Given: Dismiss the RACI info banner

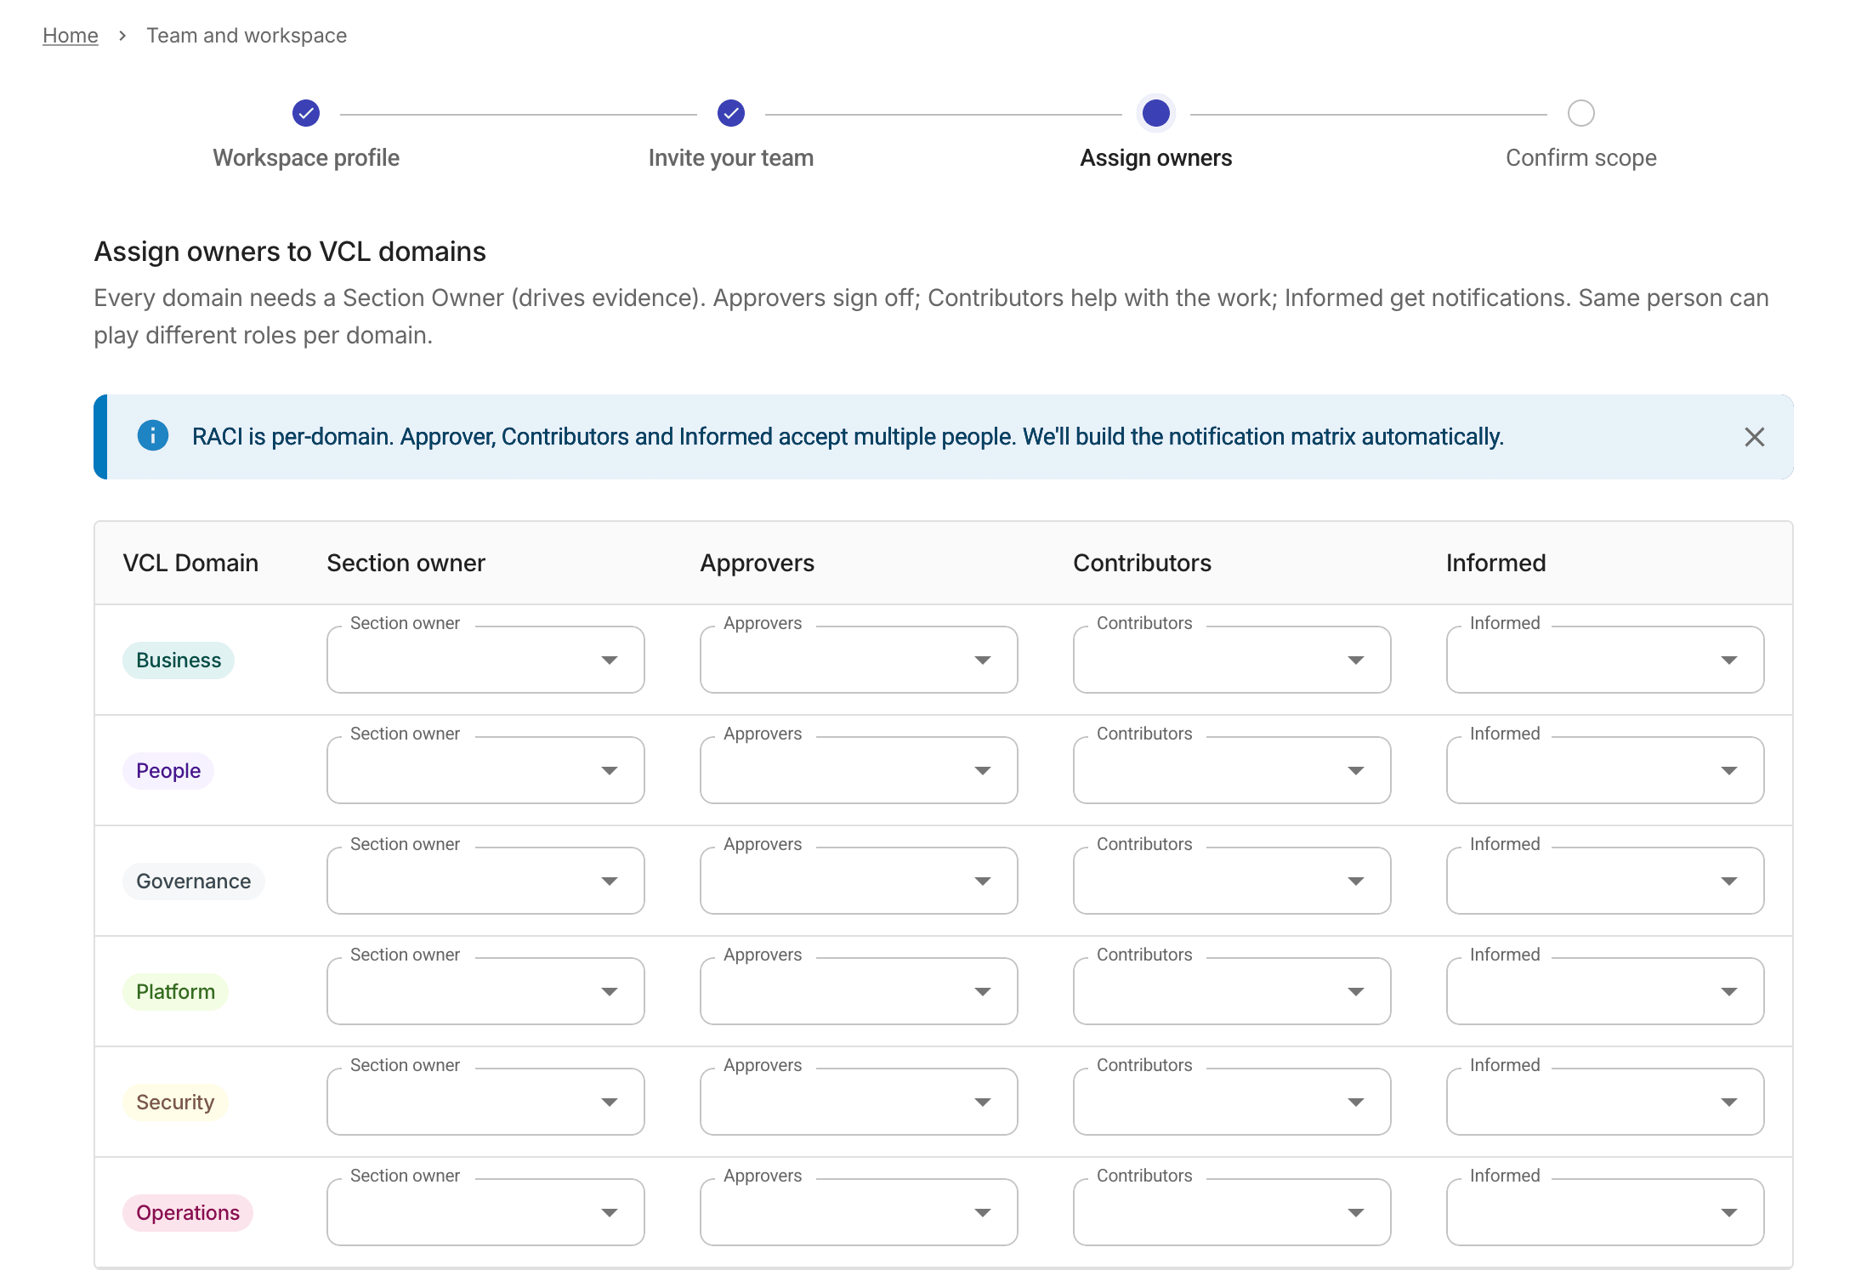Looking at the screenshot, I should 1755,437.
